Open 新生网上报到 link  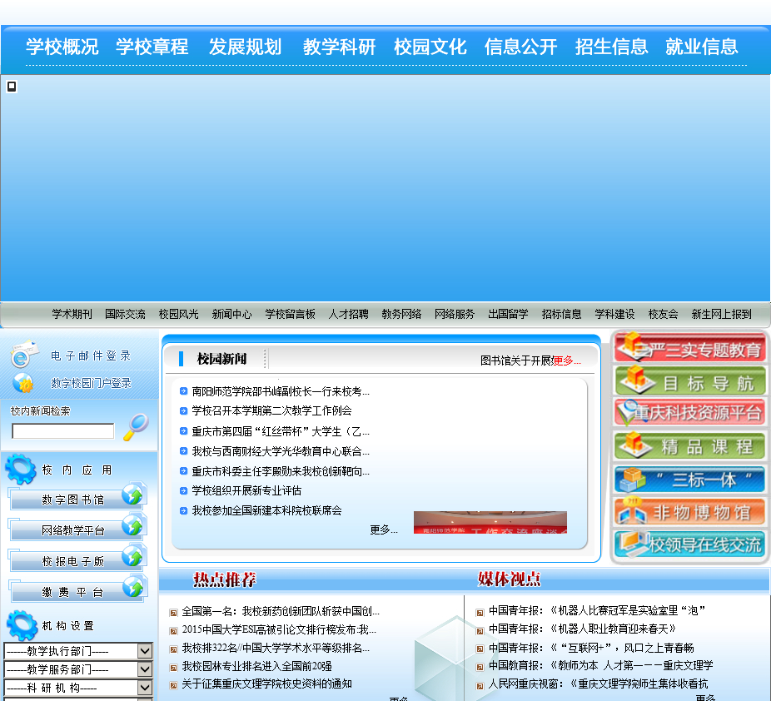[x=721, y=314]
